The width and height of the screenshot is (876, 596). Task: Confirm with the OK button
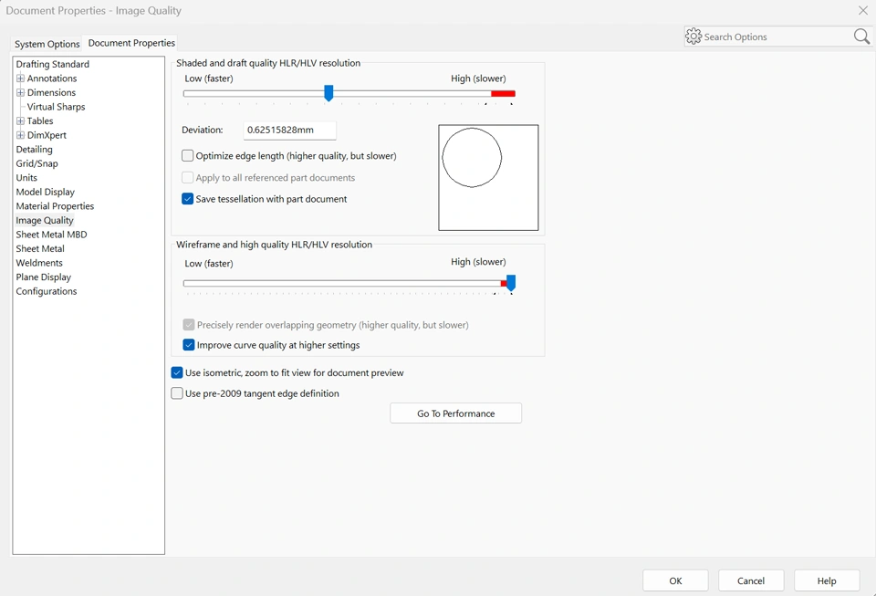pyautogui.click(x=675, y=580)
